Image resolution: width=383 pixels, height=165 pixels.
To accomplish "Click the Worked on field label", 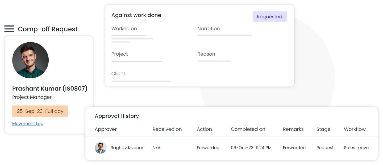I will pyautogui.click(x=124, y=29).
